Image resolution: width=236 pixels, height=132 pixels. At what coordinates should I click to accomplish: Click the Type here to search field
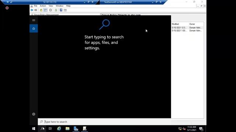tap(104, 122)
